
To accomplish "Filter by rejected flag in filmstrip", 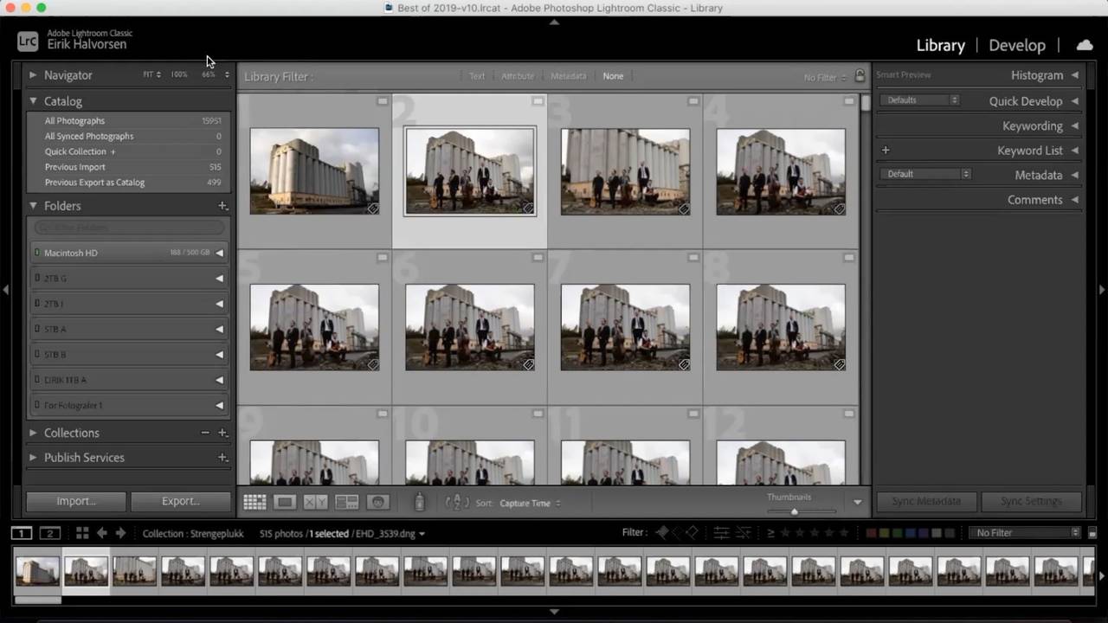I will [692, 533].
